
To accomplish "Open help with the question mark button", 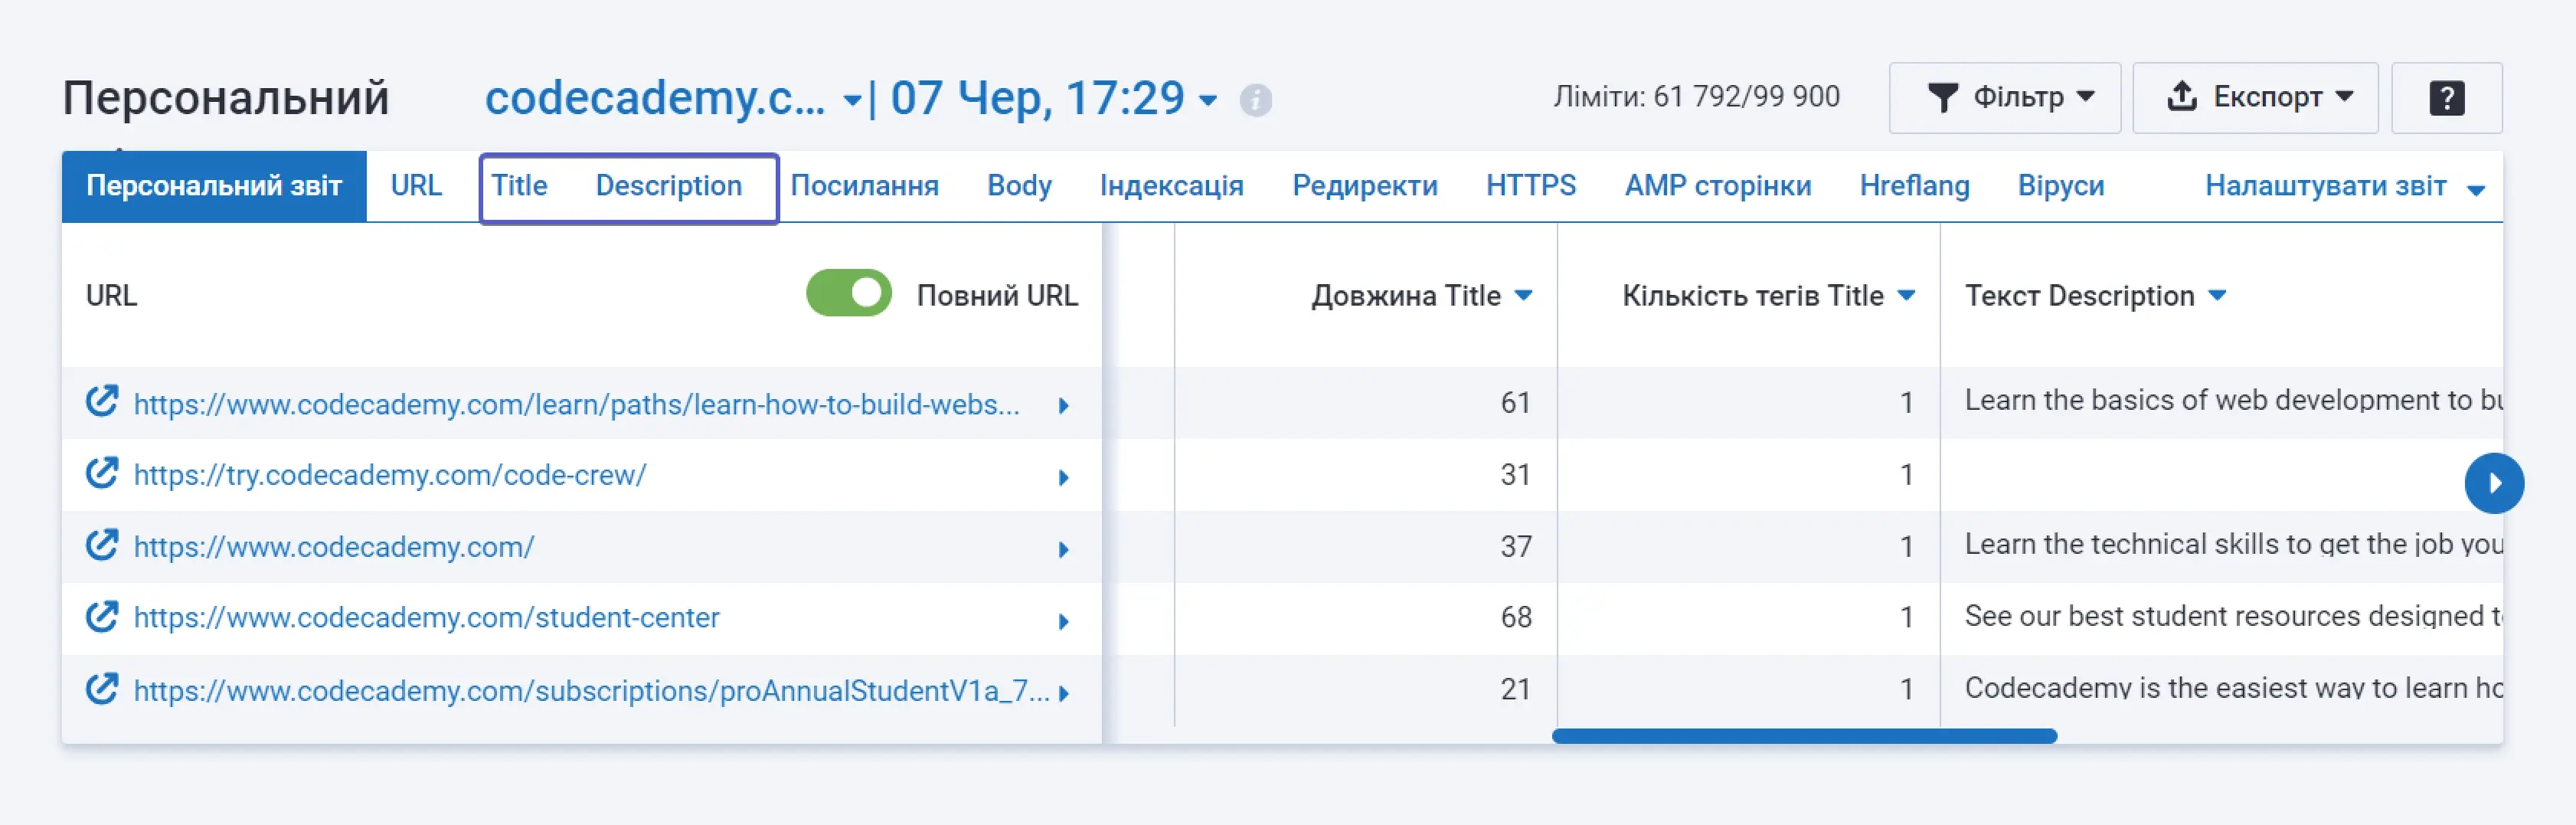I will pos(2446,98).
